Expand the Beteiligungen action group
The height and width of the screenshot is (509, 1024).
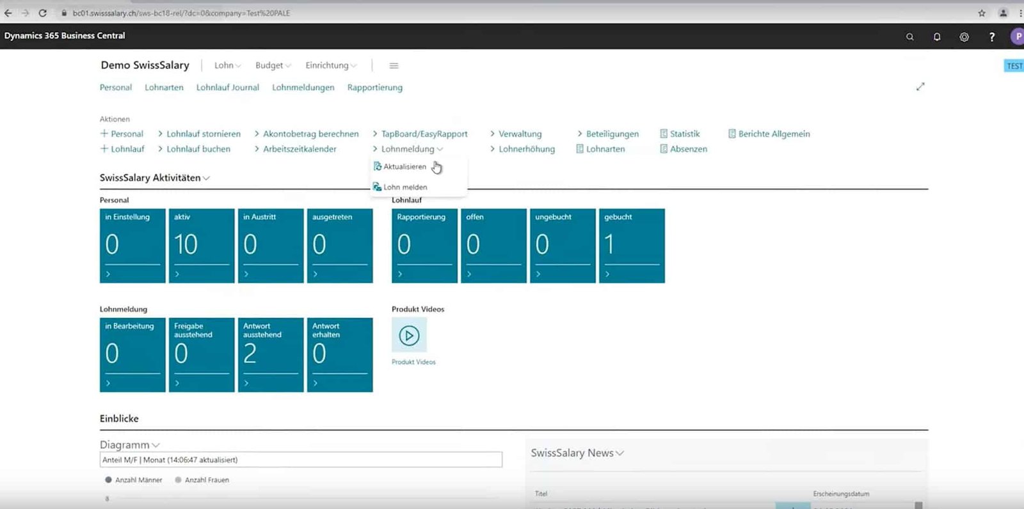tap(608, 134)
